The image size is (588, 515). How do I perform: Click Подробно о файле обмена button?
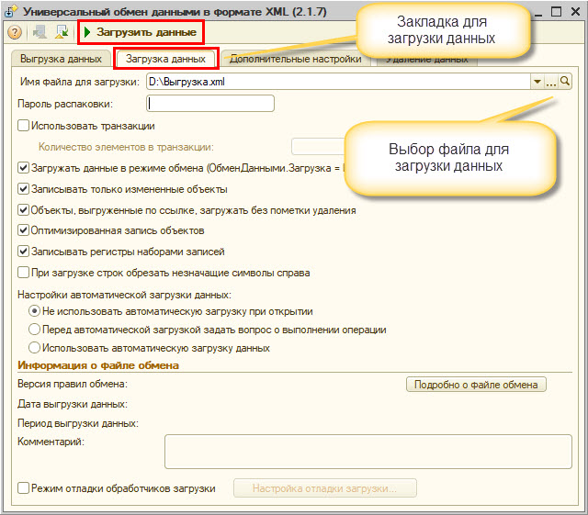476,385
